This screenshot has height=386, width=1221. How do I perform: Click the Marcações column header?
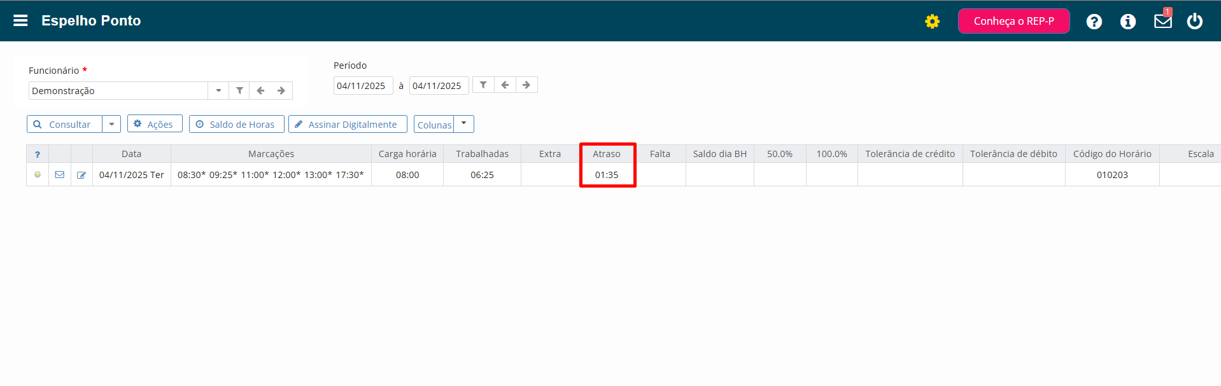pos(271,154)
